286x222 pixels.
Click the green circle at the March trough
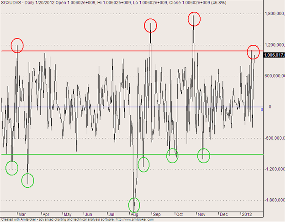pyautogui.click(x=28, y=180)
